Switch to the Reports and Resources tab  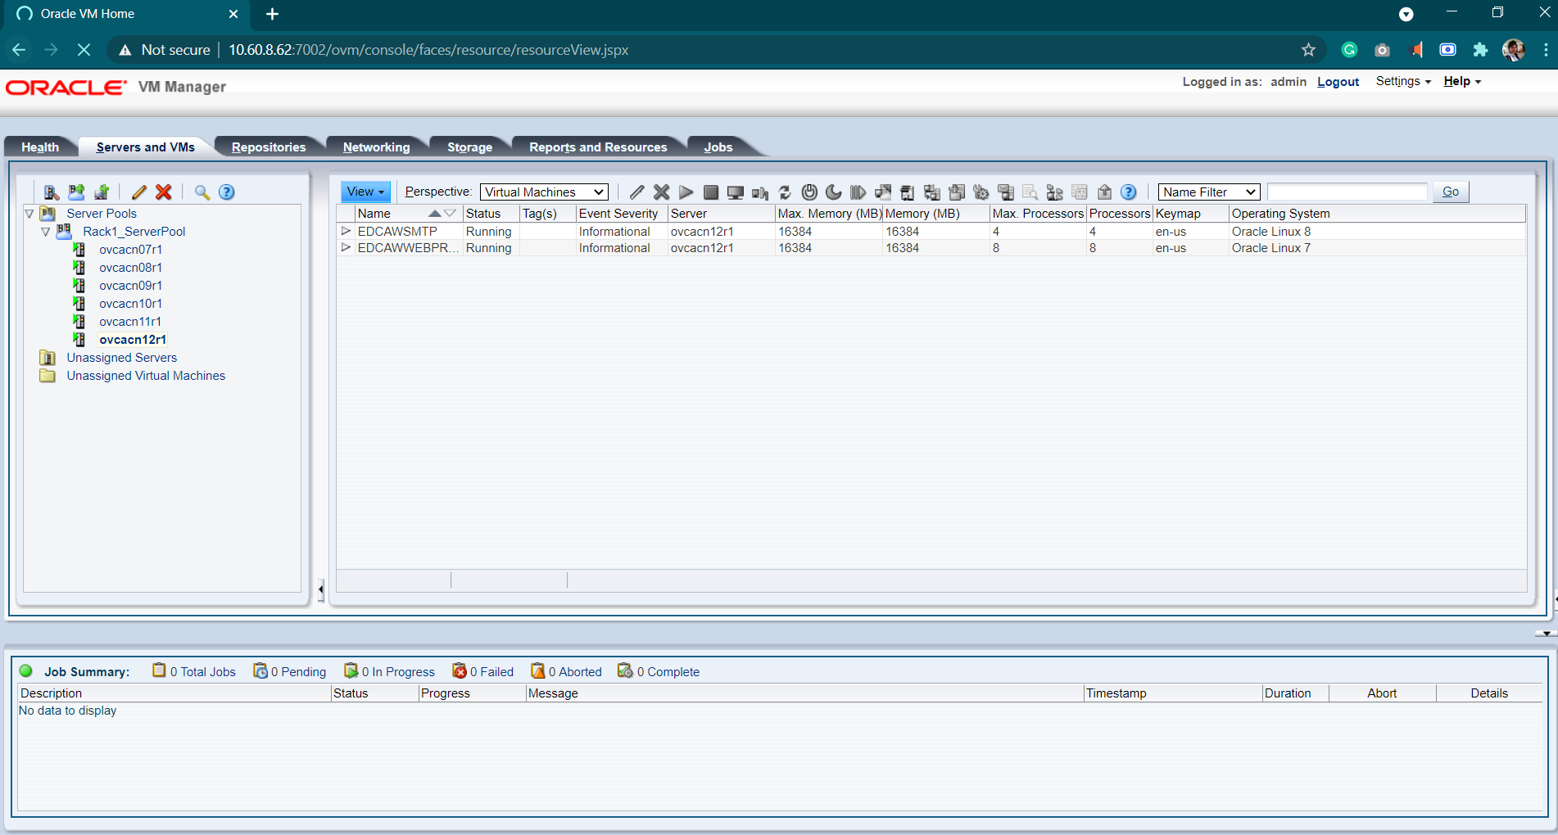tap(598, 147)
